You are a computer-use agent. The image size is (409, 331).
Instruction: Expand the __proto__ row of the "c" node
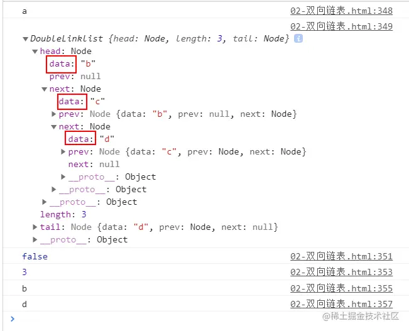[54, 189]
